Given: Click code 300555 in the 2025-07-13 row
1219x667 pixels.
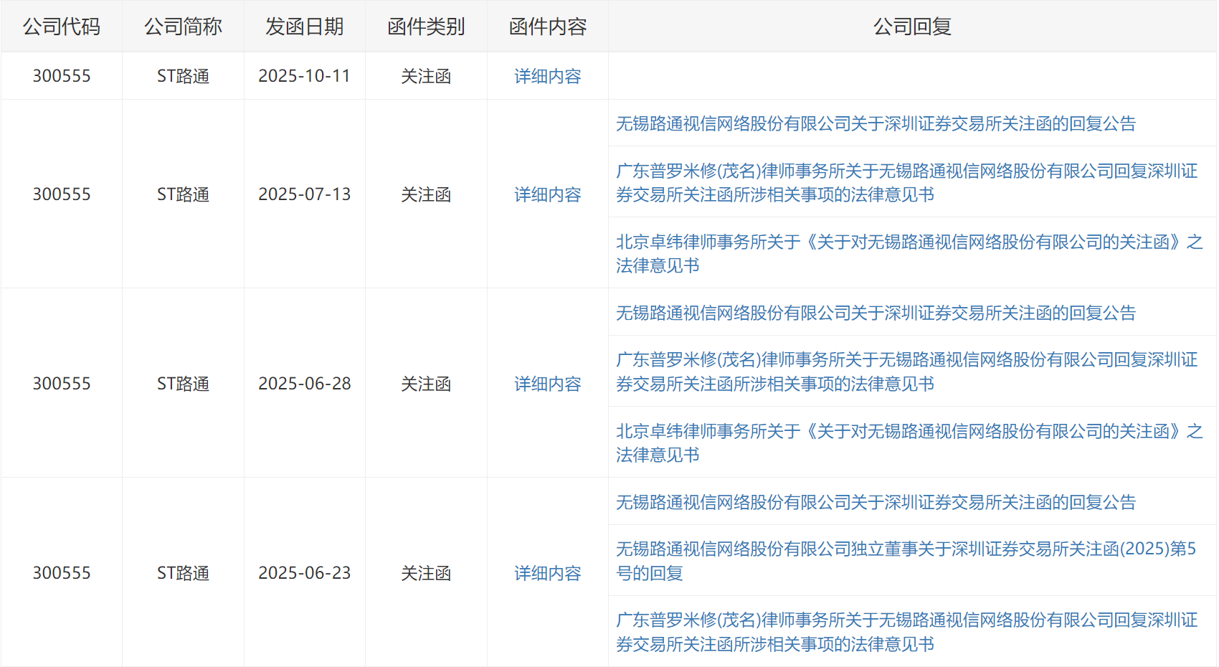Looking at the screenshot, I should click(x=62, y=194).
